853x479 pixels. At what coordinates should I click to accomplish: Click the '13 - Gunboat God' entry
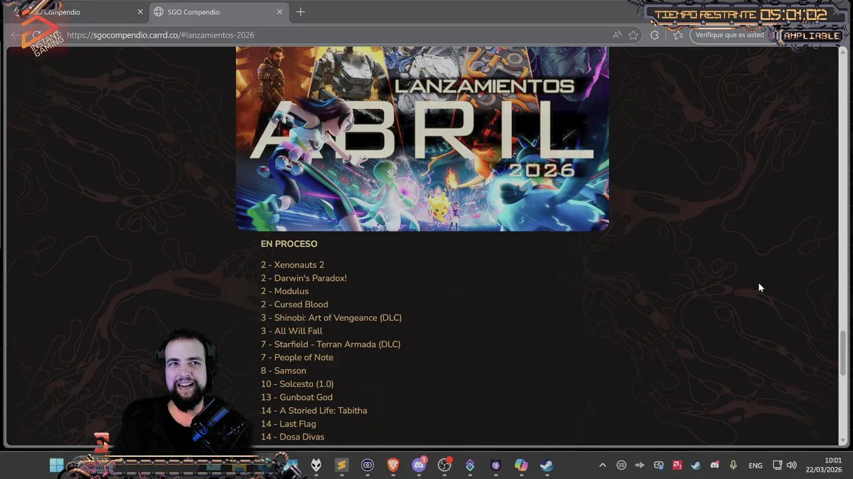pyautogui.click(x=297, y=397)
